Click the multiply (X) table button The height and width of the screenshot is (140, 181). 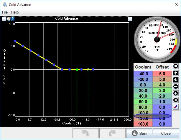tap(175, 100)
